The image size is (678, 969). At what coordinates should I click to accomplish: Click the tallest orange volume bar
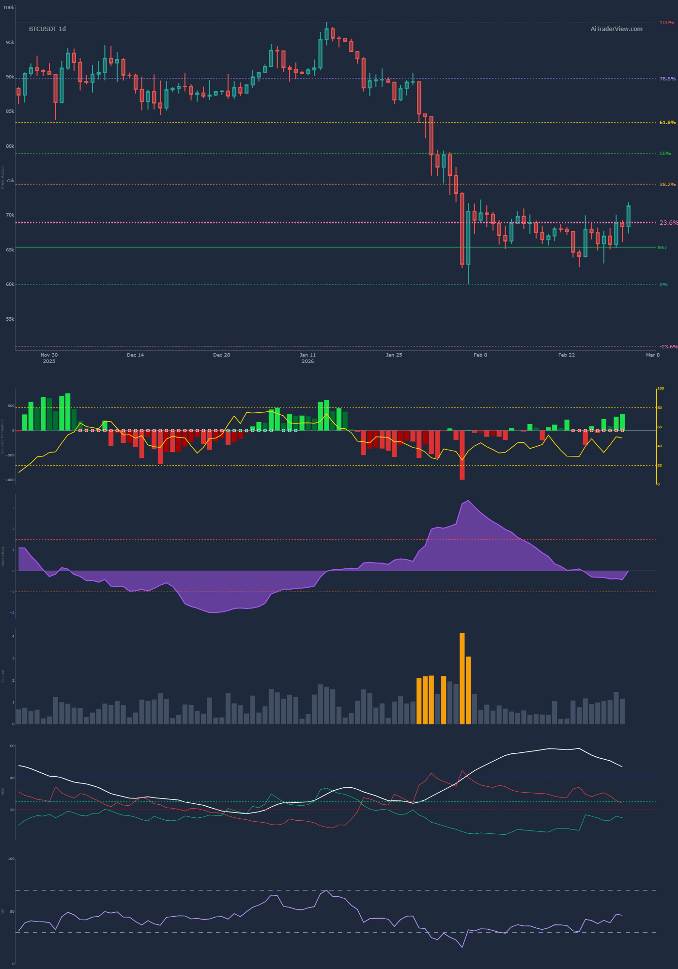coord(462,678)
